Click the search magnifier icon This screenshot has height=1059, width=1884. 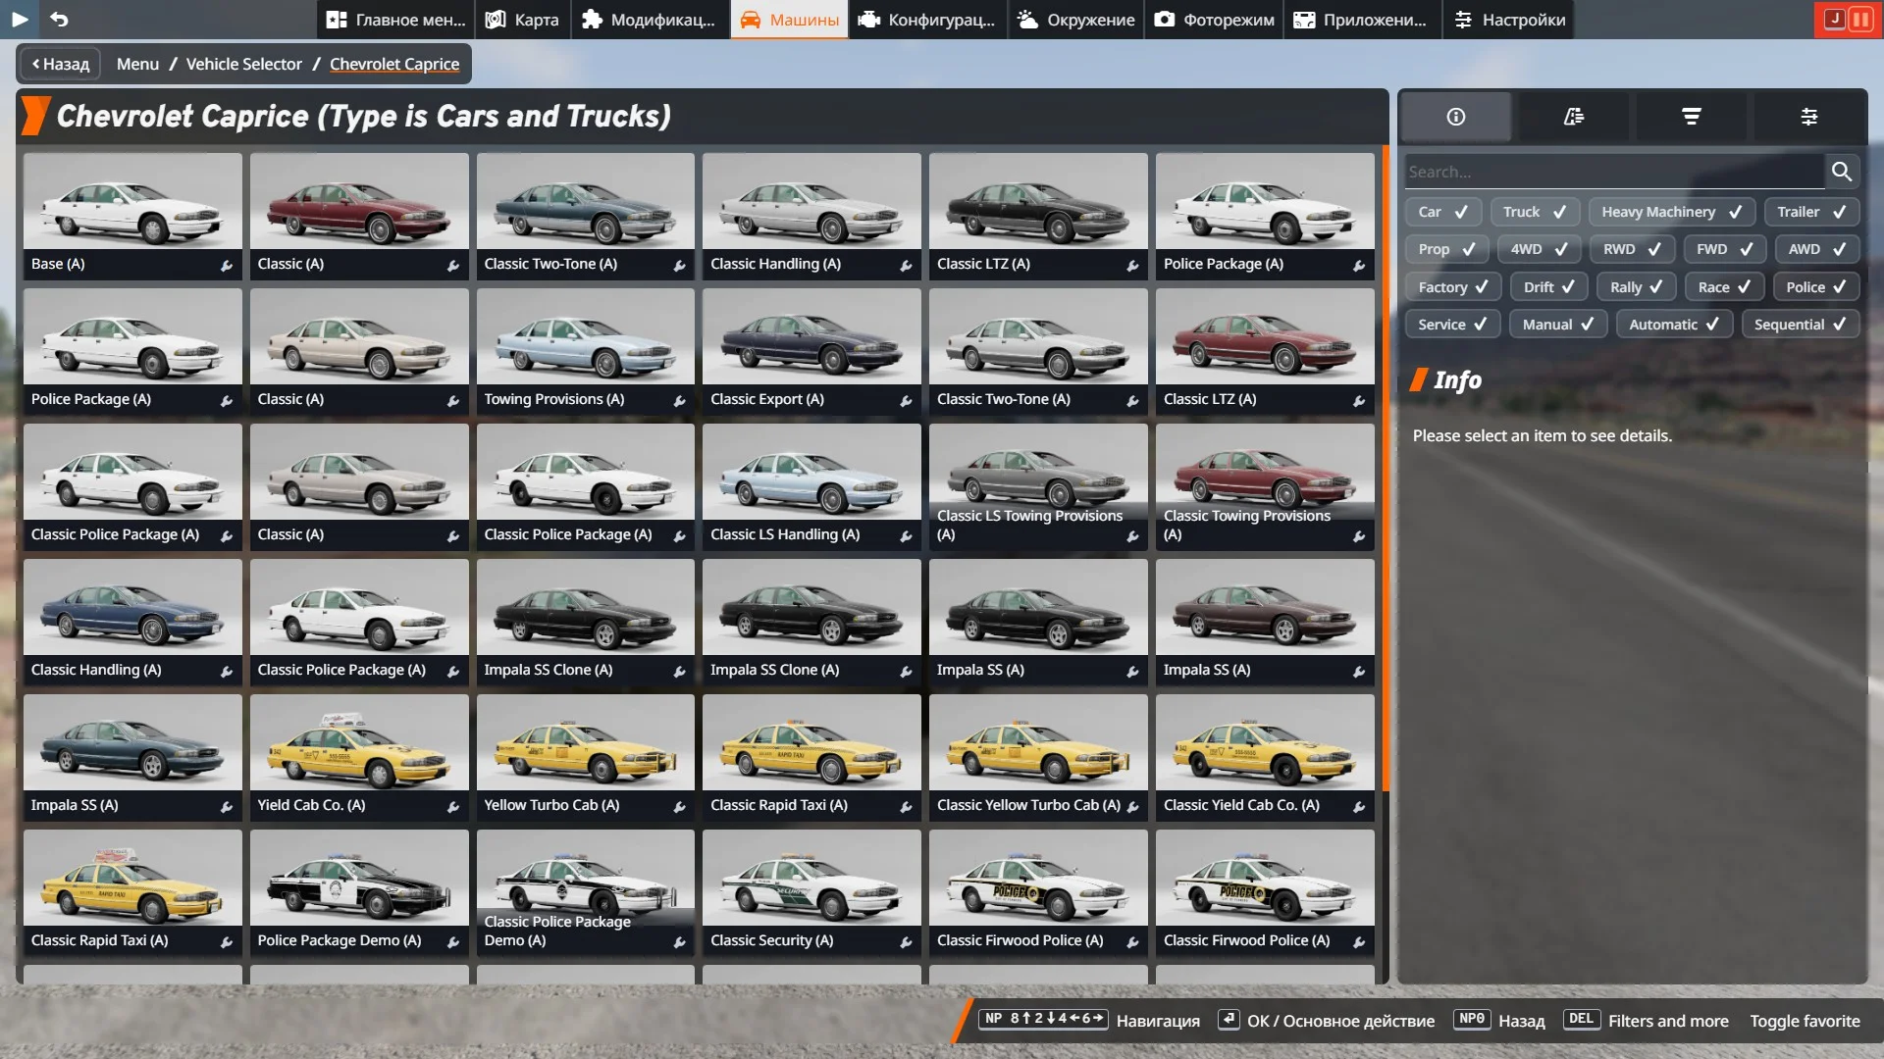[x=1842, y=172]
